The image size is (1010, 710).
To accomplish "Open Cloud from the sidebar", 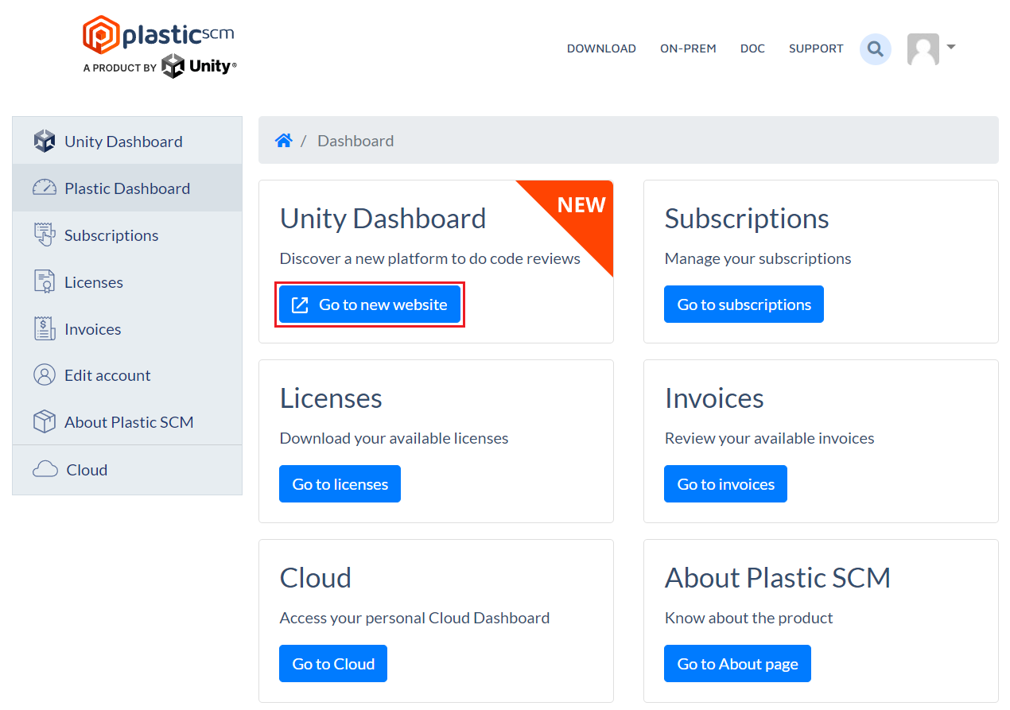I will [x=127, y=470].
